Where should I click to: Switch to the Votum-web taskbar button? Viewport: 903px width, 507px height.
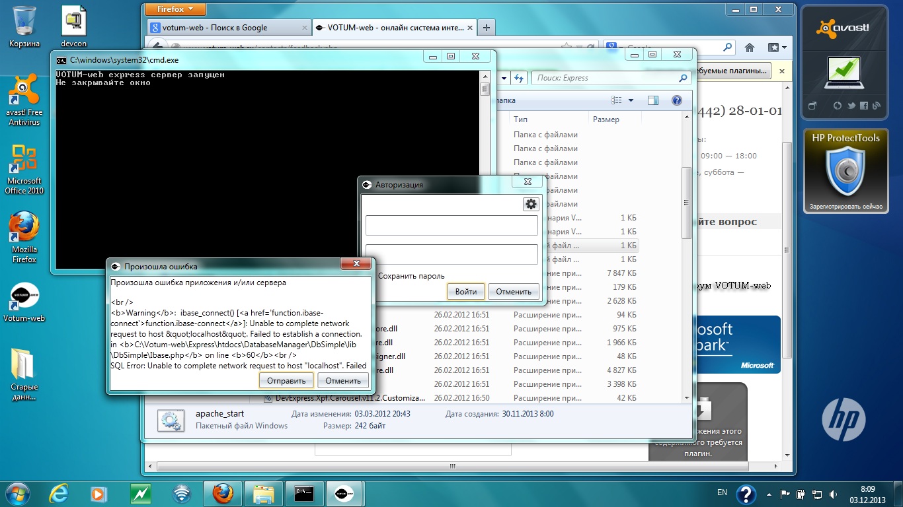pyautogui.click(x=345, y=493)
